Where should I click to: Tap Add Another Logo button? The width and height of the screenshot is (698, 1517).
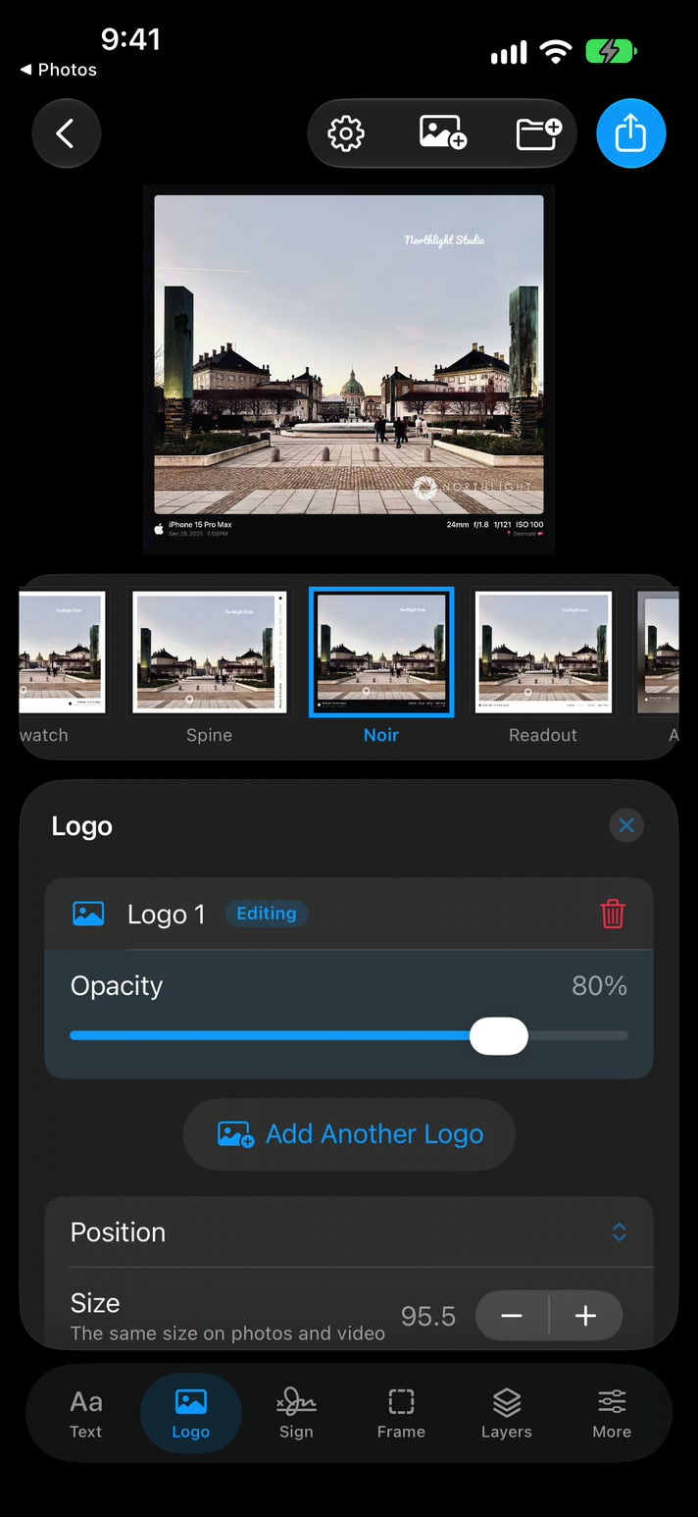click(349, 1134)
